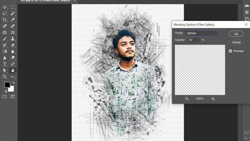Zoom in the dialog preview
The width and height of the screenshot is (250, 141).
click(213, 99)
